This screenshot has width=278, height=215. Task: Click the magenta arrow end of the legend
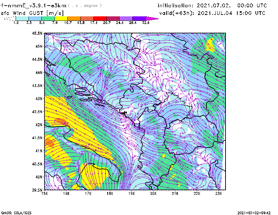point(152,18)
